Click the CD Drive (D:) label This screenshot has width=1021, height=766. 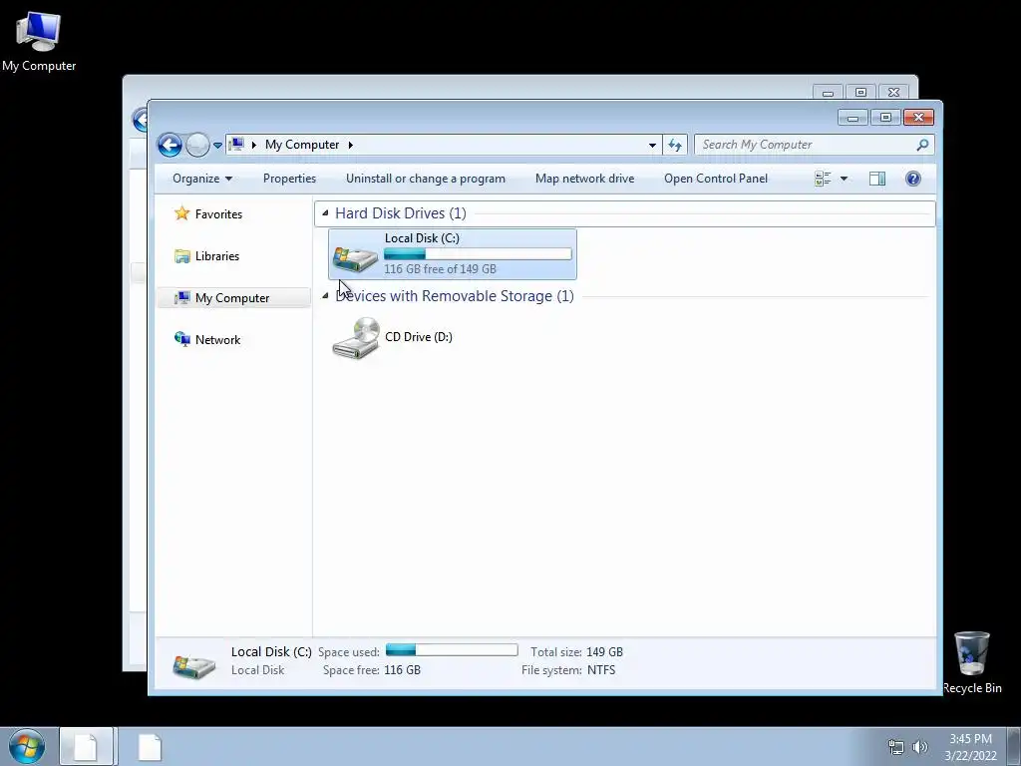[419, 337]
